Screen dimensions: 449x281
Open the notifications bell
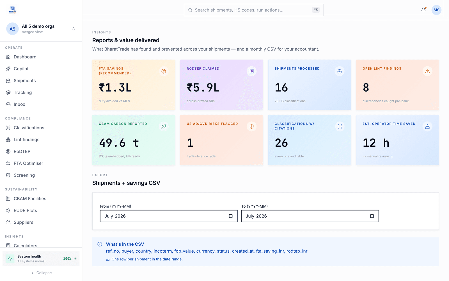click(423, 10)
